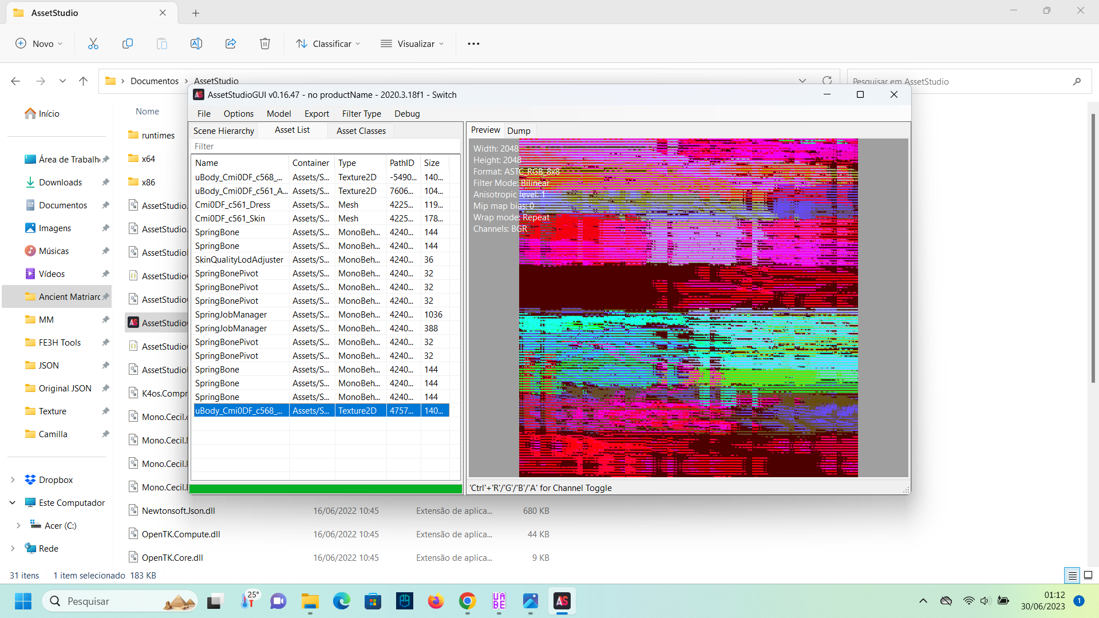This screenshot has width=1099, height=618.
Task: Sort asset list by Type column
Action: click(361, 163)
